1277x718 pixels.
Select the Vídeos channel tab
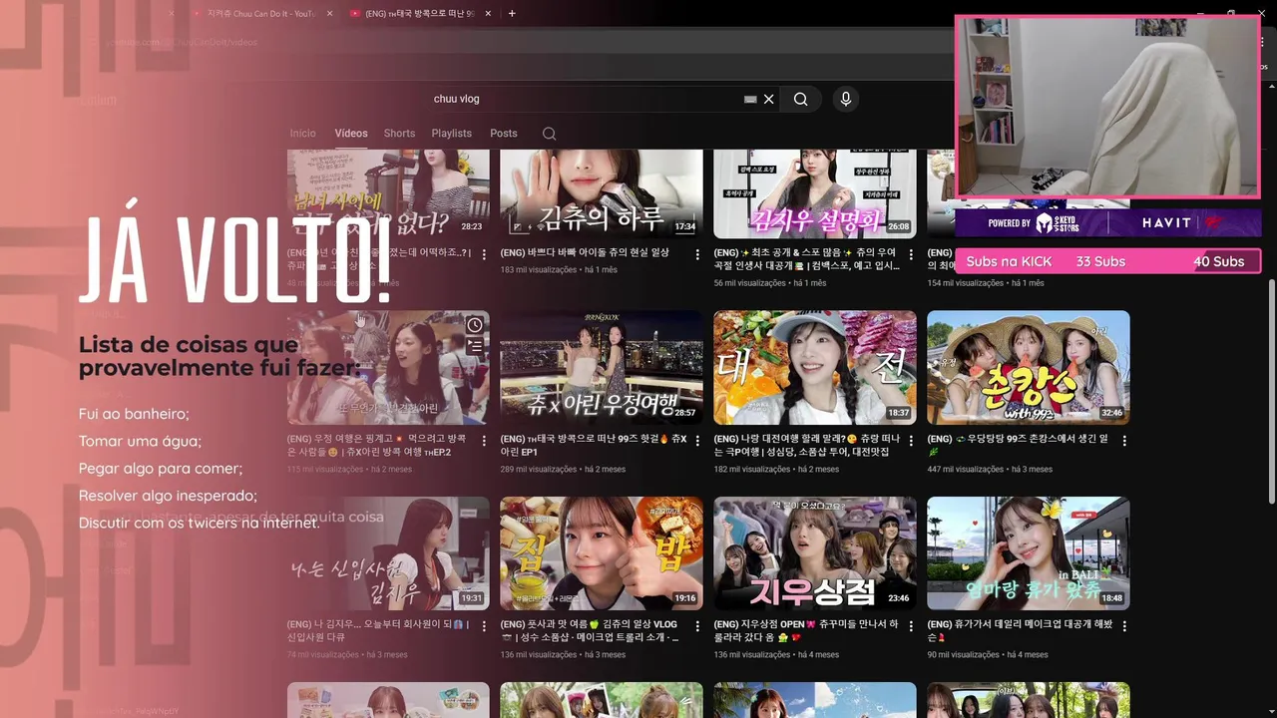click(351, 134)
